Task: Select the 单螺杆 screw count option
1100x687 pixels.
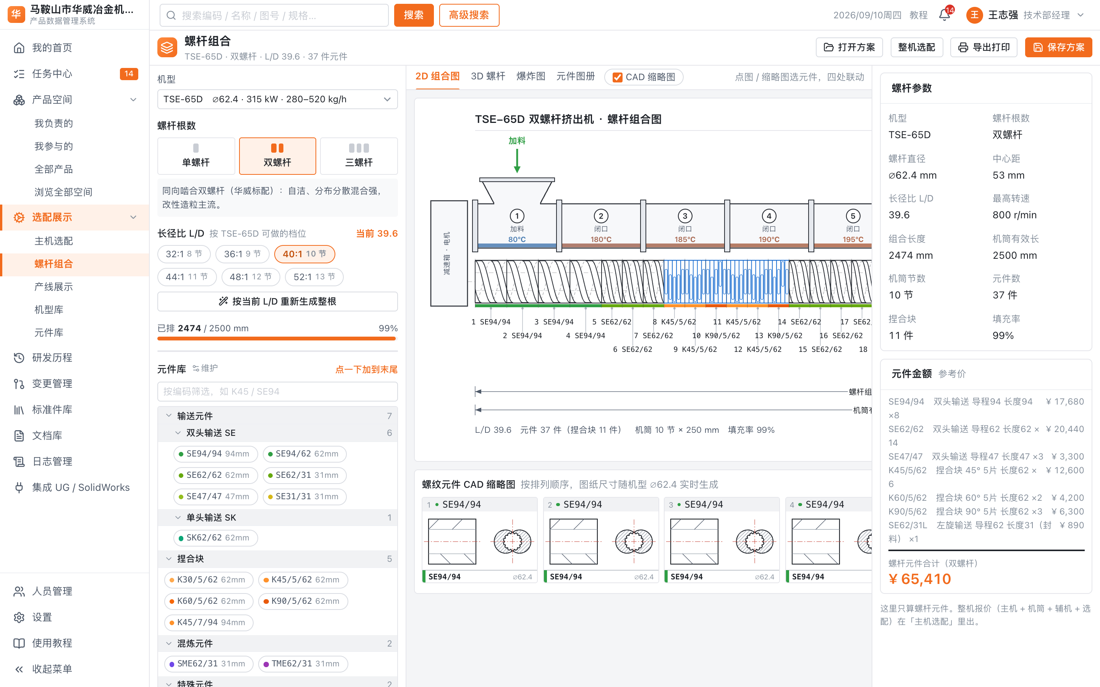Action: click(x=196, y=156)
